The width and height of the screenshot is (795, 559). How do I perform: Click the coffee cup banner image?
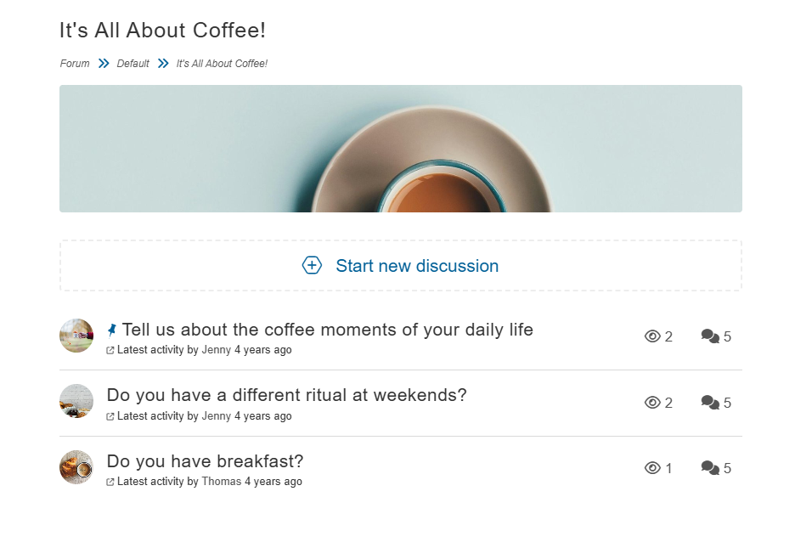tap(401, 149)
